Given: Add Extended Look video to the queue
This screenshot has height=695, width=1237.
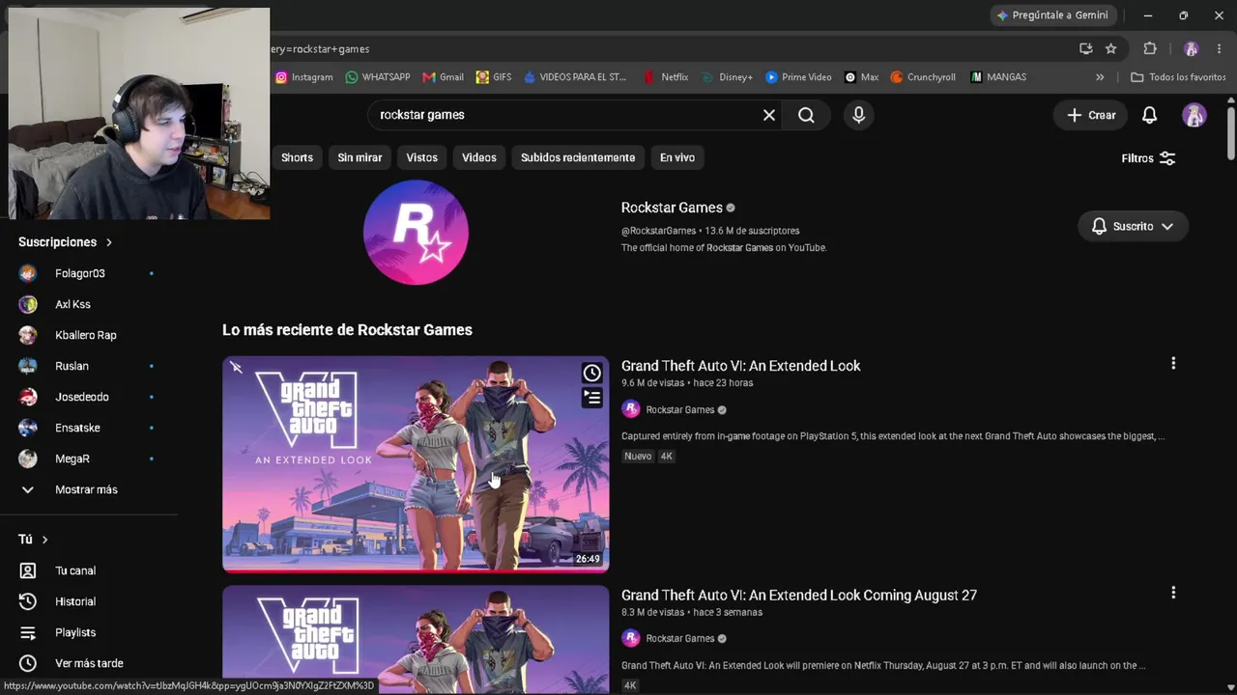Looking at the screenshot, I should coord(592,397).
